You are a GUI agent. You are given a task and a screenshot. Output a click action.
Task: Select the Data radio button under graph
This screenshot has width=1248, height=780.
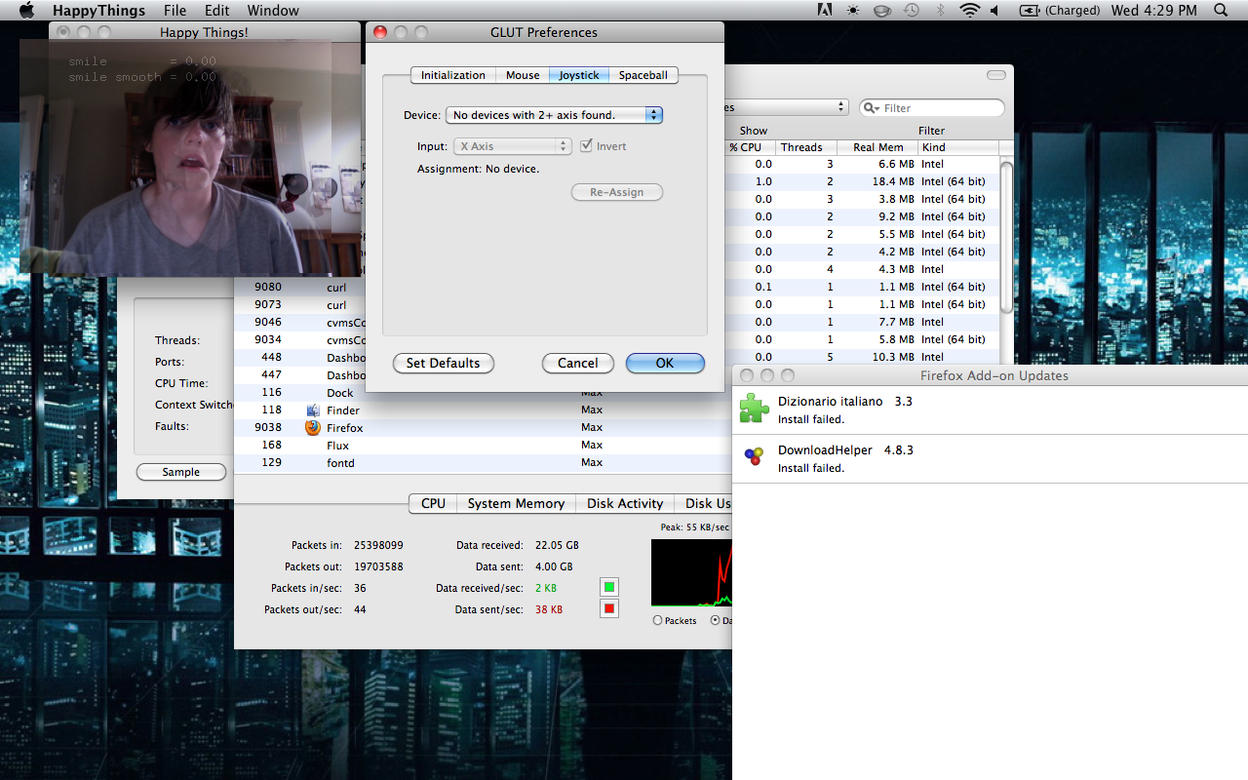pyautogui.click(x=716, y=620)
